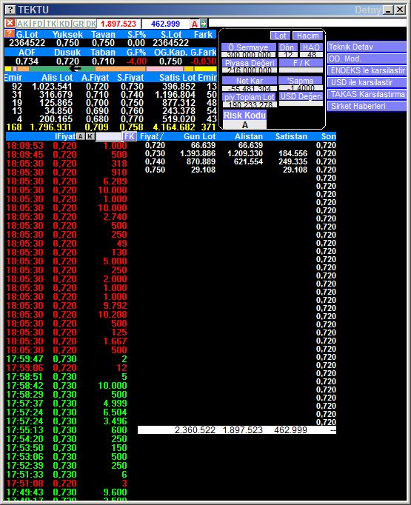Click the TAKAS Karşılaştırma button
This screenshot has height=505, width=411.
point(367,94)
